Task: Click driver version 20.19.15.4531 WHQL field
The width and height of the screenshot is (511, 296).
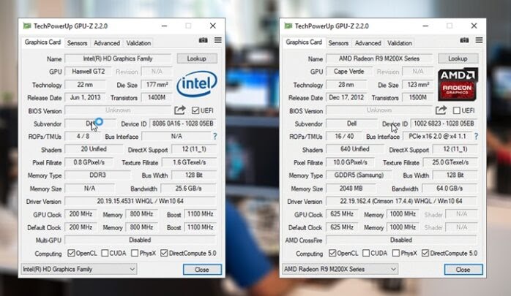Action: (141, 201)
